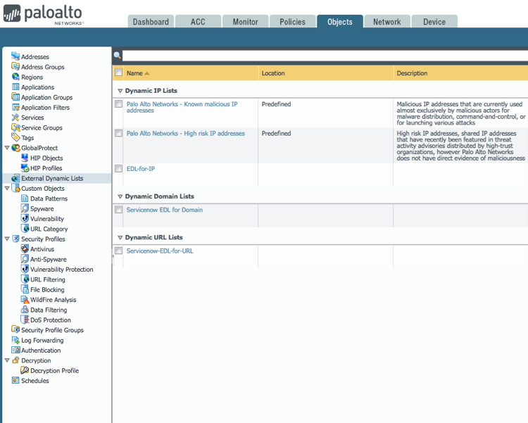Click the DoS Protection icon
Viewport: 528px width, 423px height.
[x=25, y=320]
